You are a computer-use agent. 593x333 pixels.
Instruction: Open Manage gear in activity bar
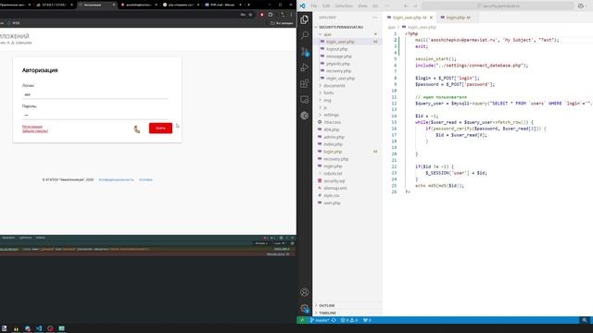[x=305, y=308]
